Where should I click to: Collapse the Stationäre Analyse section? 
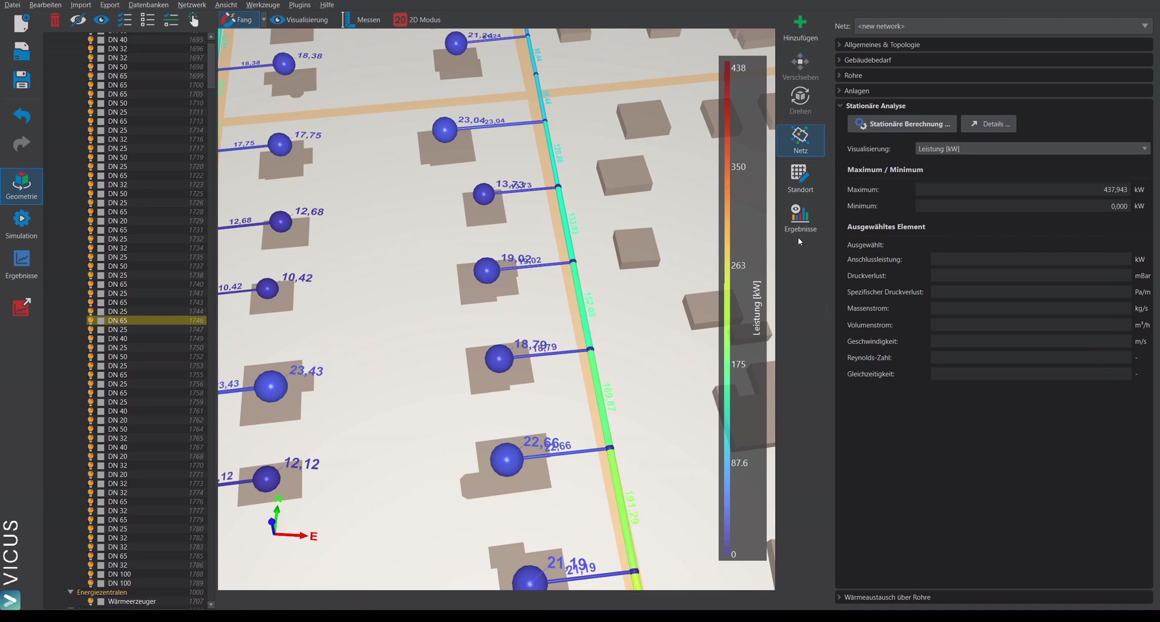coord(993,106)
